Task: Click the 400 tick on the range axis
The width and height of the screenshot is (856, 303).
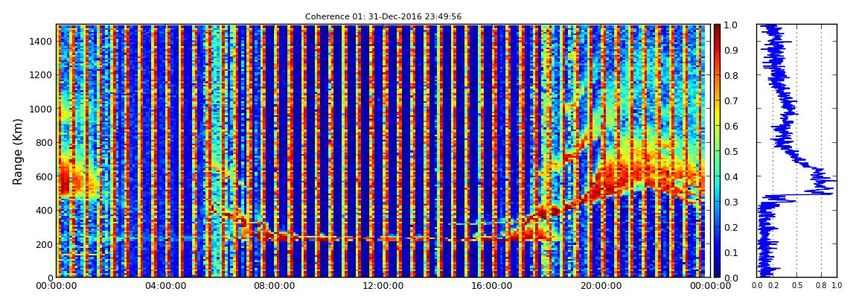Action: [x=43, y=210]
